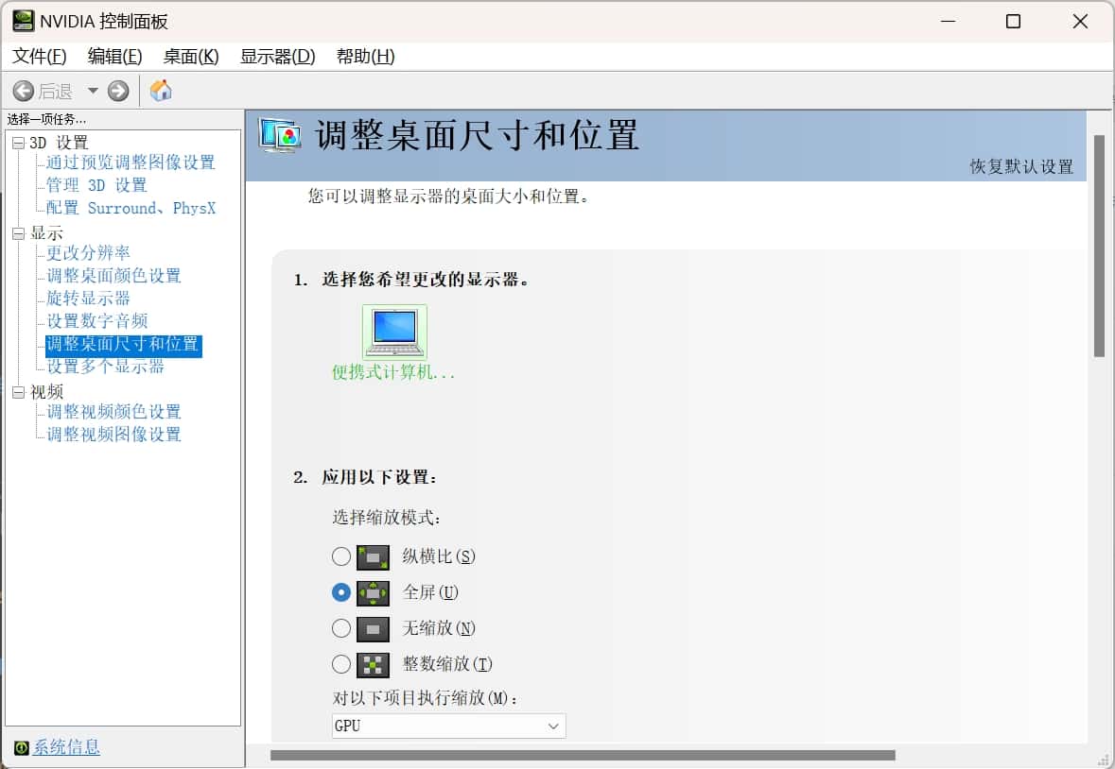
Task: Select the 整数缩放 radio button
Action: 341,664
